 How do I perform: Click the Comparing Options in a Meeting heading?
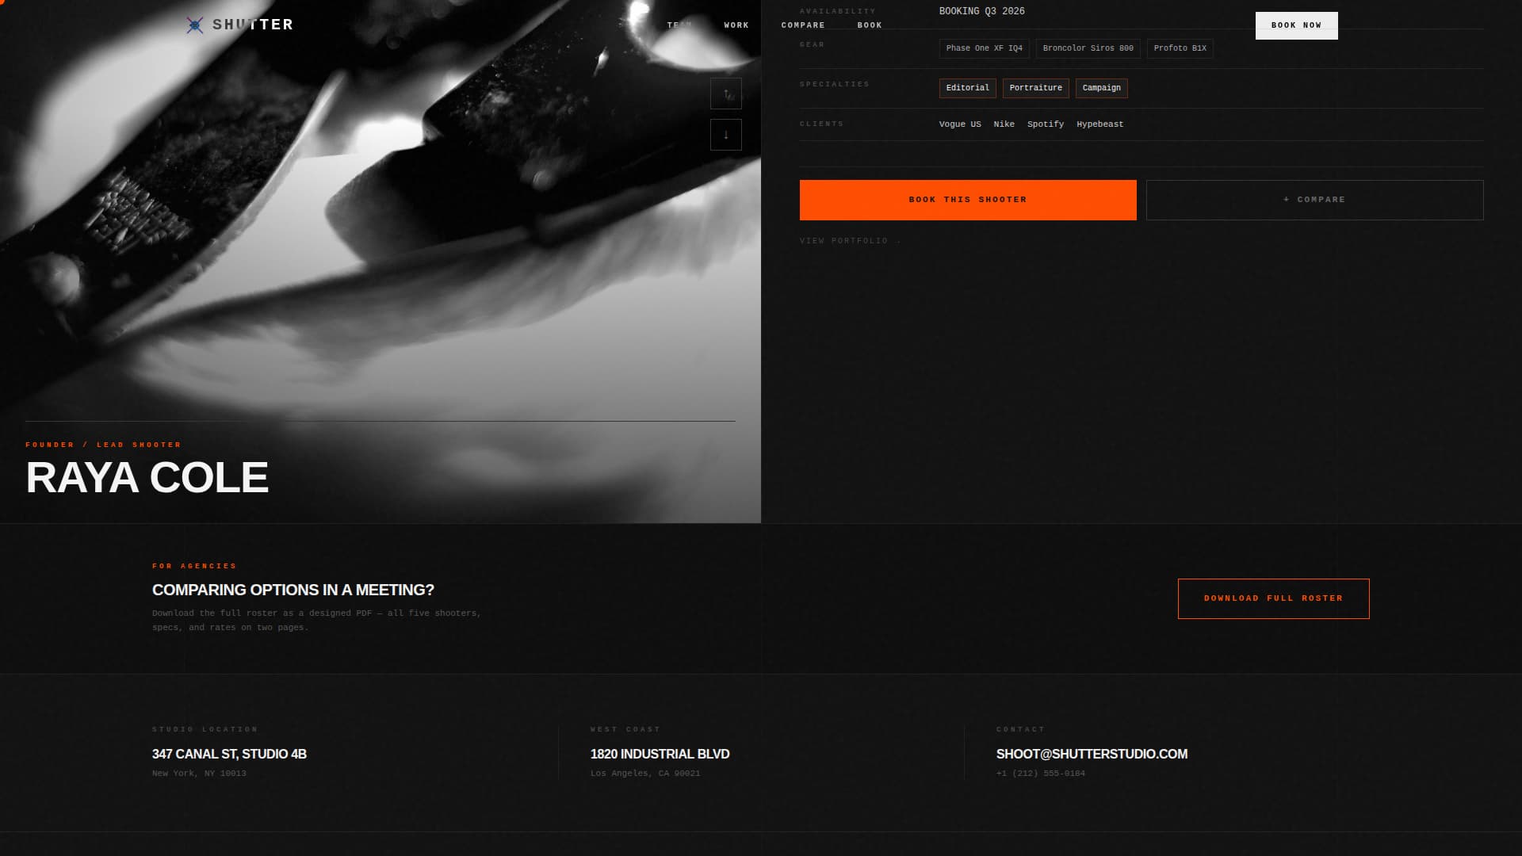tap(293, 590)
